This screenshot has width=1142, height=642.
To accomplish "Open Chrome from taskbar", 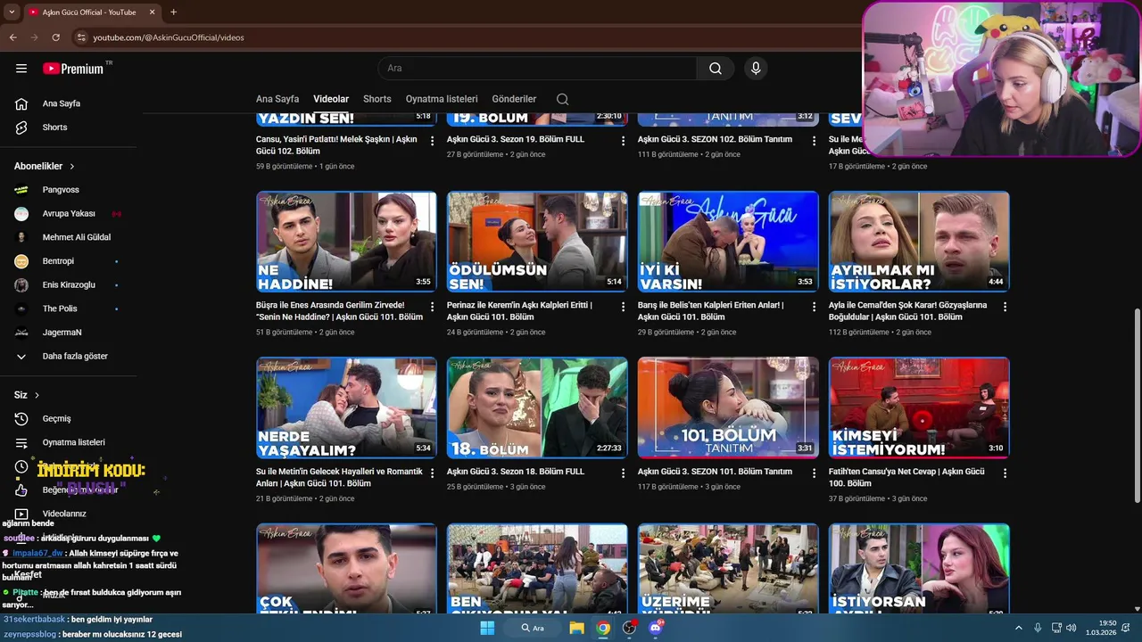I will tap(603, 628).
